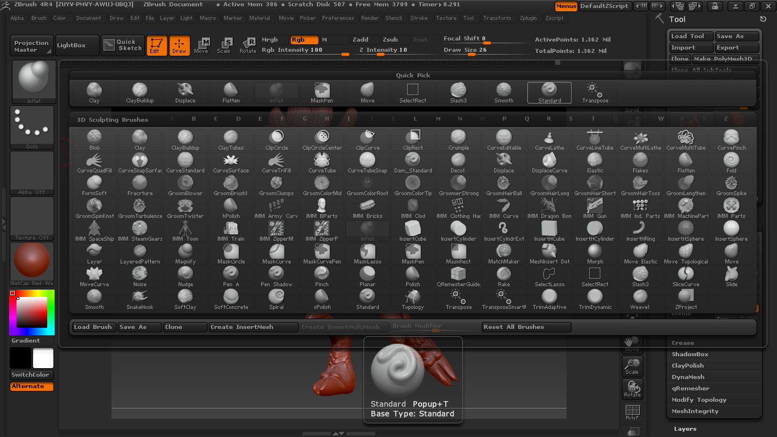Click the Load Brush button
The height and width of the screenshot is (437, 777).
[94, 327]
